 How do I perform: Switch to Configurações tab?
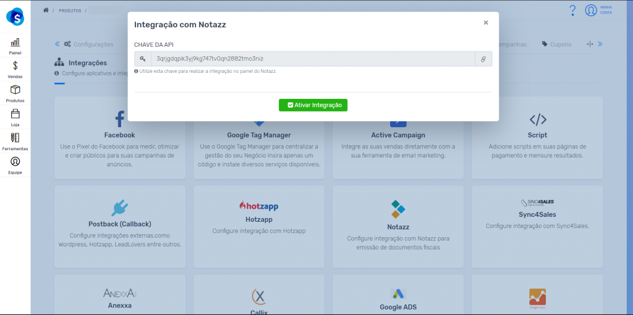(x=88, y=44)
